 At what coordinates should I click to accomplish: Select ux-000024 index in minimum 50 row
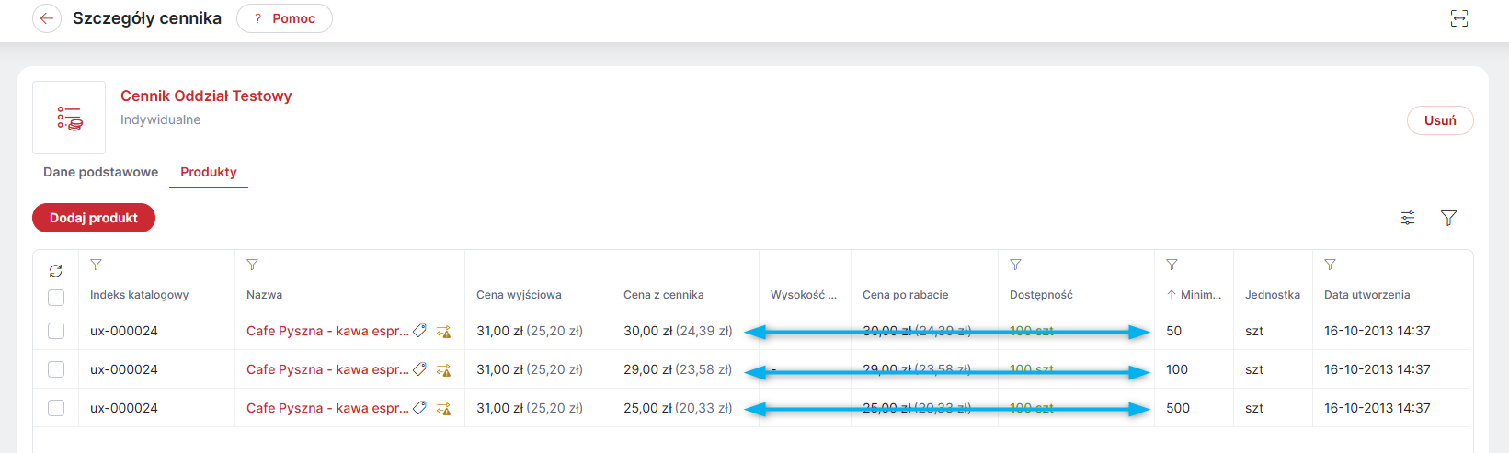(x=124, y=331)
